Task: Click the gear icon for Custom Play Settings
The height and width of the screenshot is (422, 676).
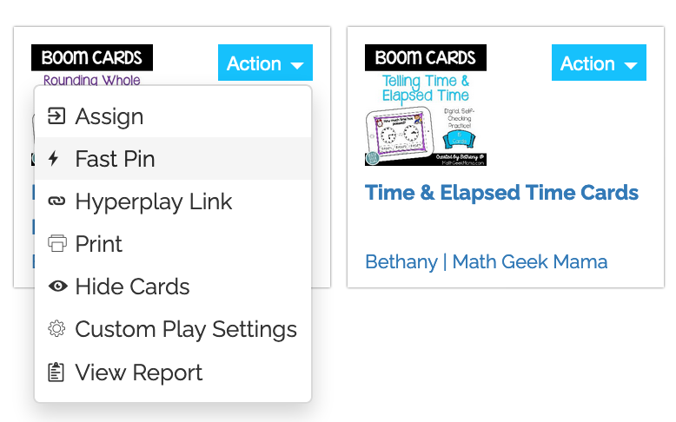Action: click(56, 329)
